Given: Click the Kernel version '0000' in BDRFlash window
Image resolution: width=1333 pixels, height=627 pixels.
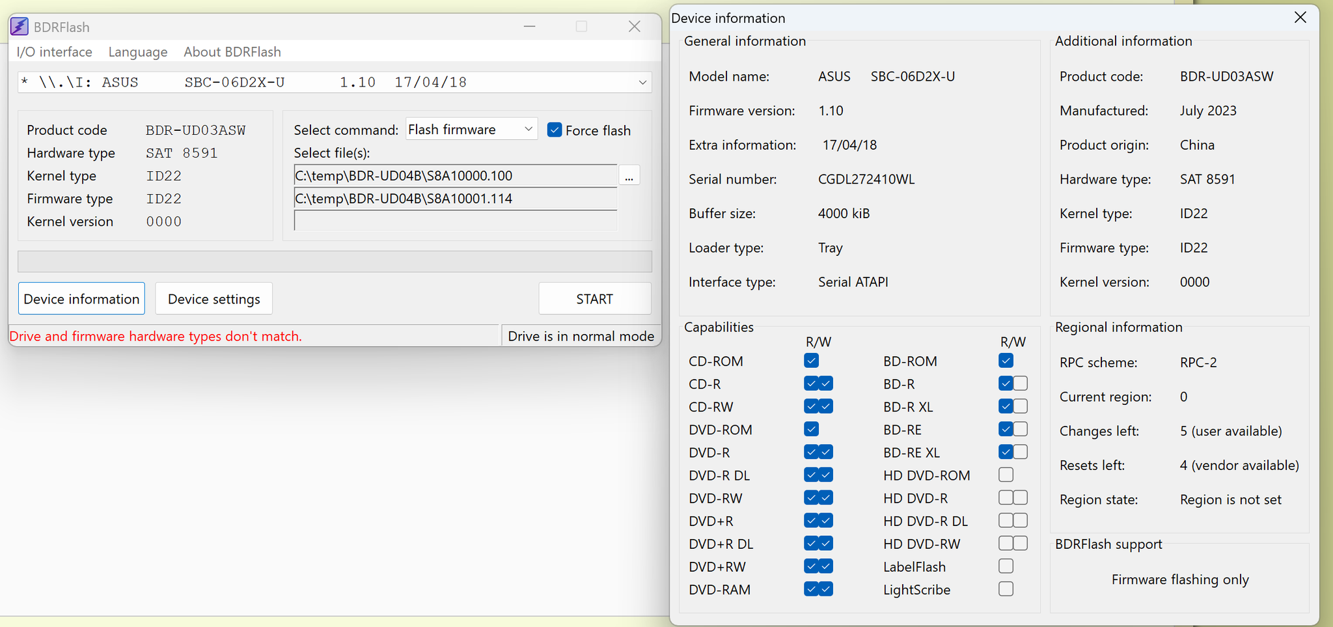Looking at the screenshot, I should pos(163,221).
